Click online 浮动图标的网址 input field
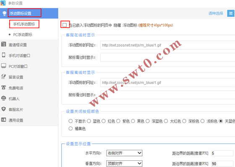The width and height of the screenshot is (235, 167). pos(167,45)
